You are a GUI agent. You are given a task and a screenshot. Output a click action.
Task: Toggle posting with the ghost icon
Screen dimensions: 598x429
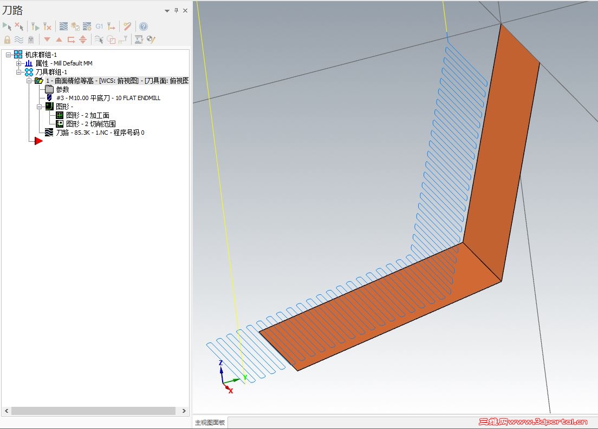(31, 39)
